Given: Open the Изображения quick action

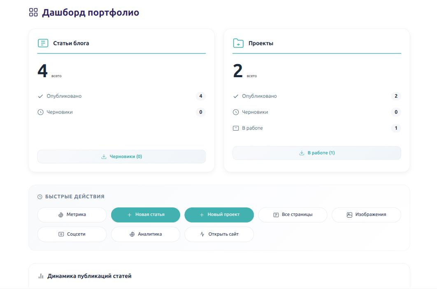Looking at the screenshot, I should (x=366, y=215).
